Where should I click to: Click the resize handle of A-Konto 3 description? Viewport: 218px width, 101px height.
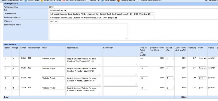(x=100, y=94)
